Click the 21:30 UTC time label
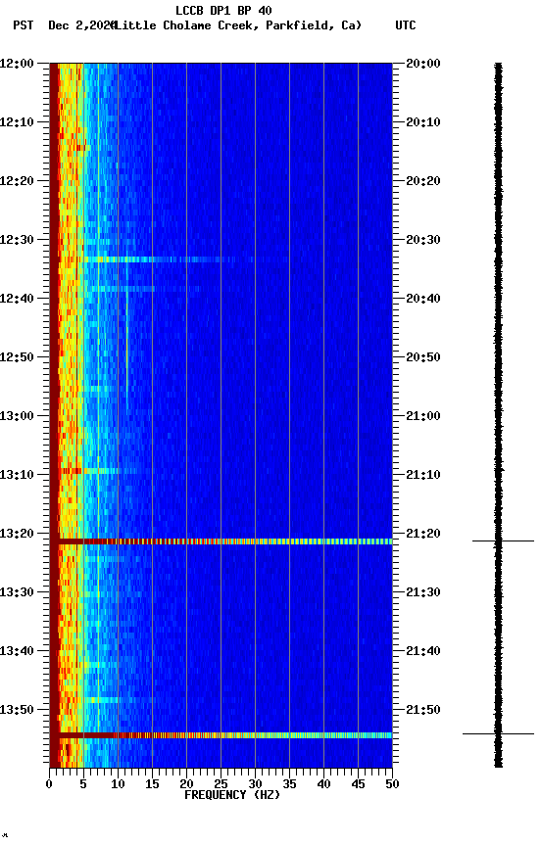This screenshot has width=541, height=846. point(423,592)
